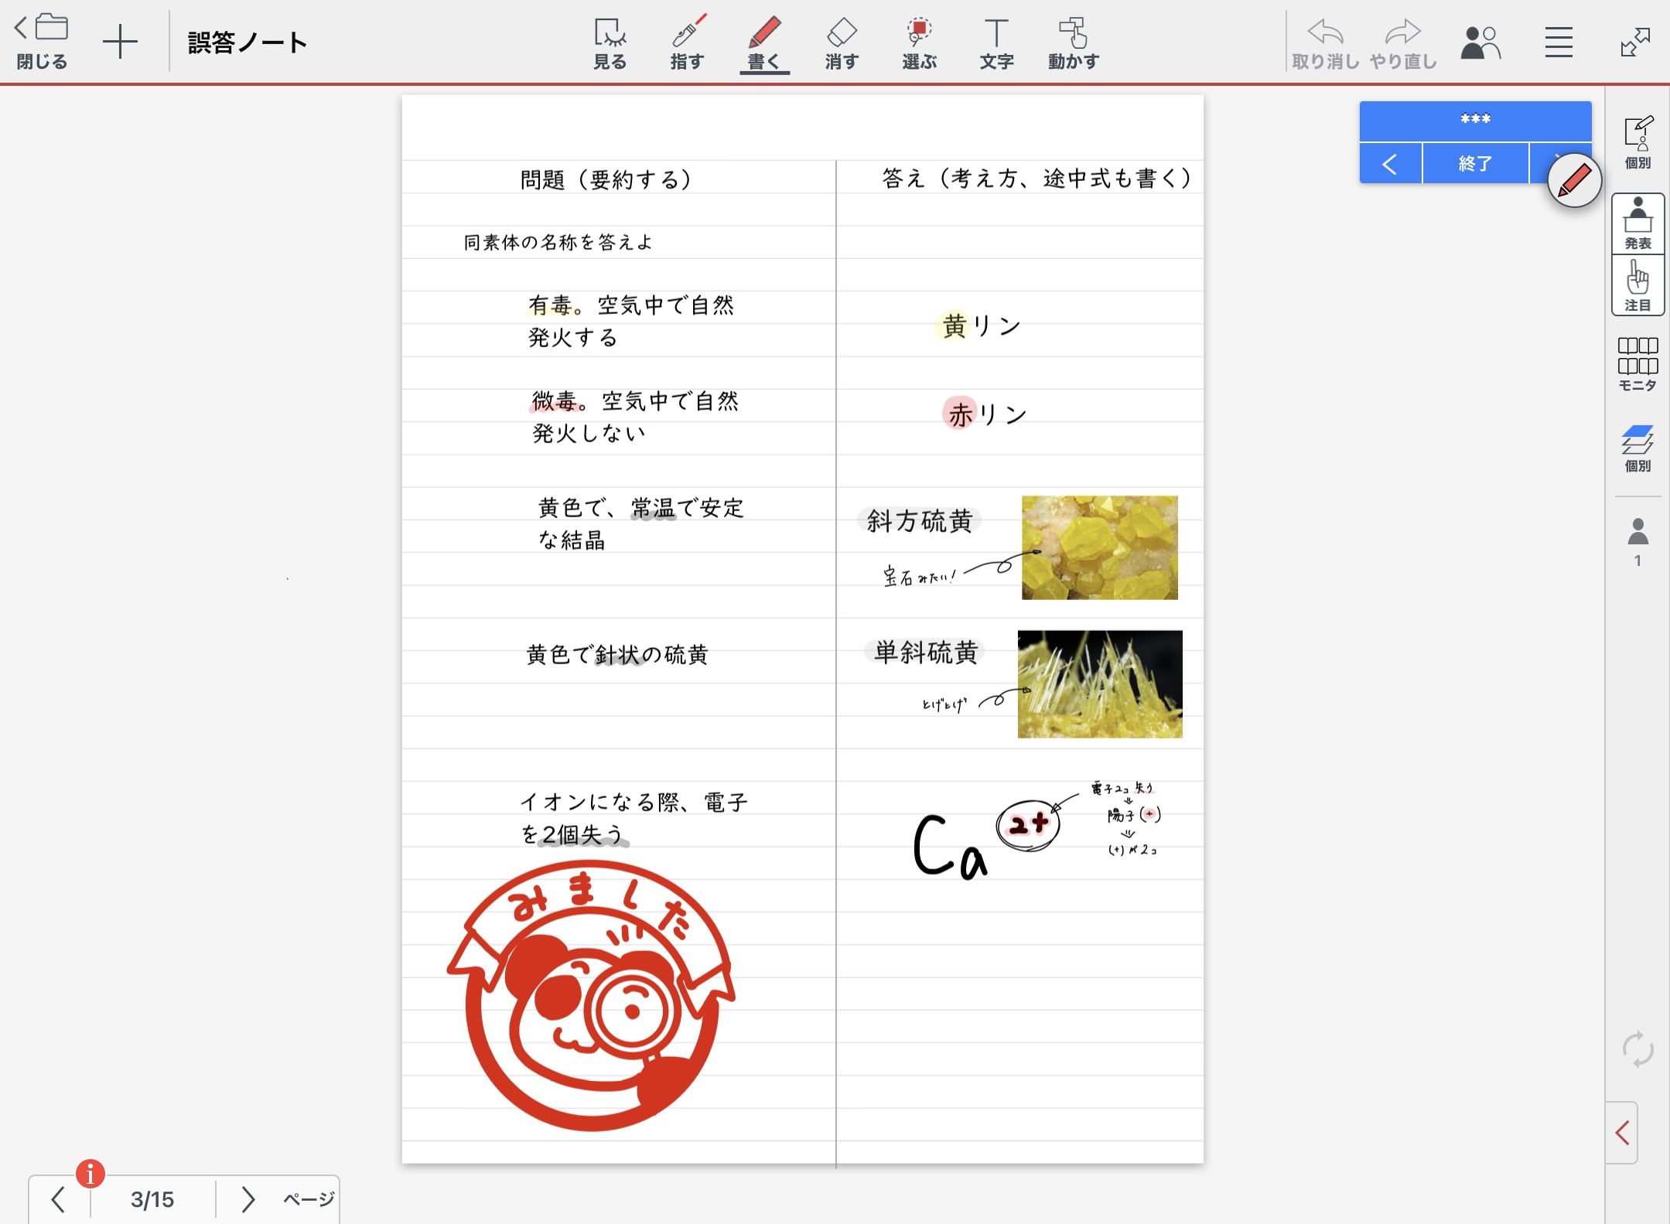Toggle 注目 attention mode
Screen dimensions: 1670x1224
point(1638,285)
